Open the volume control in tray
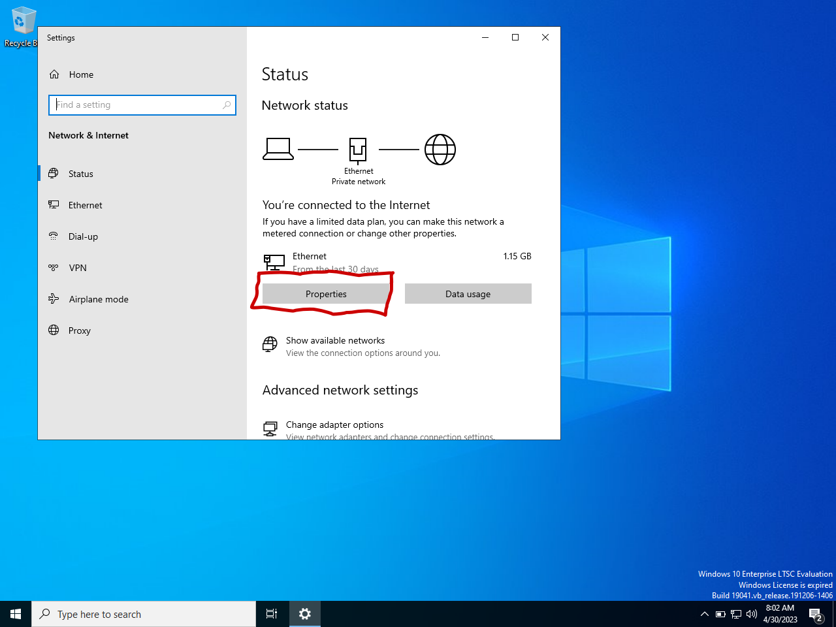This screenshot has width=836, height=627. coord(752,614)
